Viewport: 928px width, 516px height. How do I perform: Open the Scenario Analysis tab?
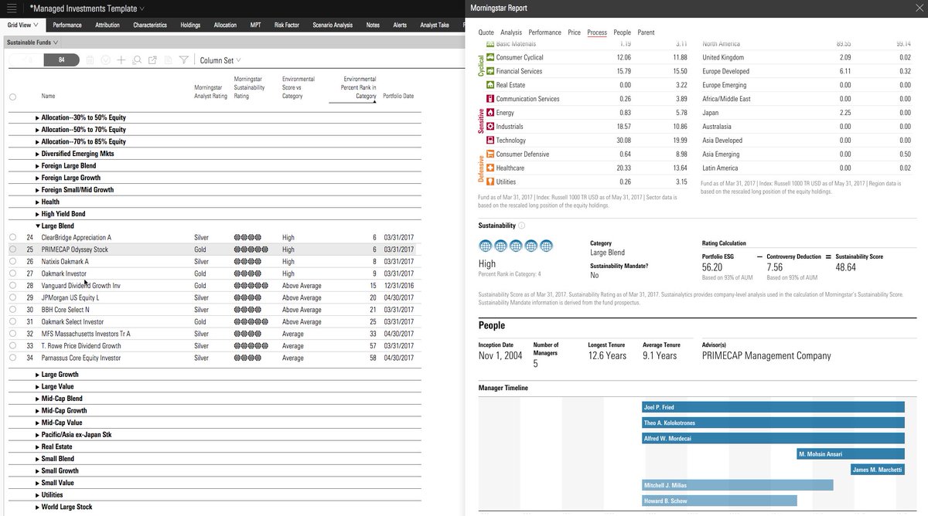pyautogui.click(x=332, y=25)
